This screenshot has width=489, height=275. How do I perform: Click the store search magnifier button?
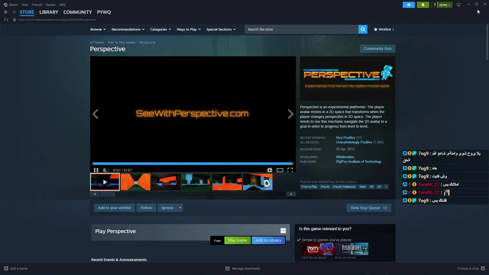363,29
